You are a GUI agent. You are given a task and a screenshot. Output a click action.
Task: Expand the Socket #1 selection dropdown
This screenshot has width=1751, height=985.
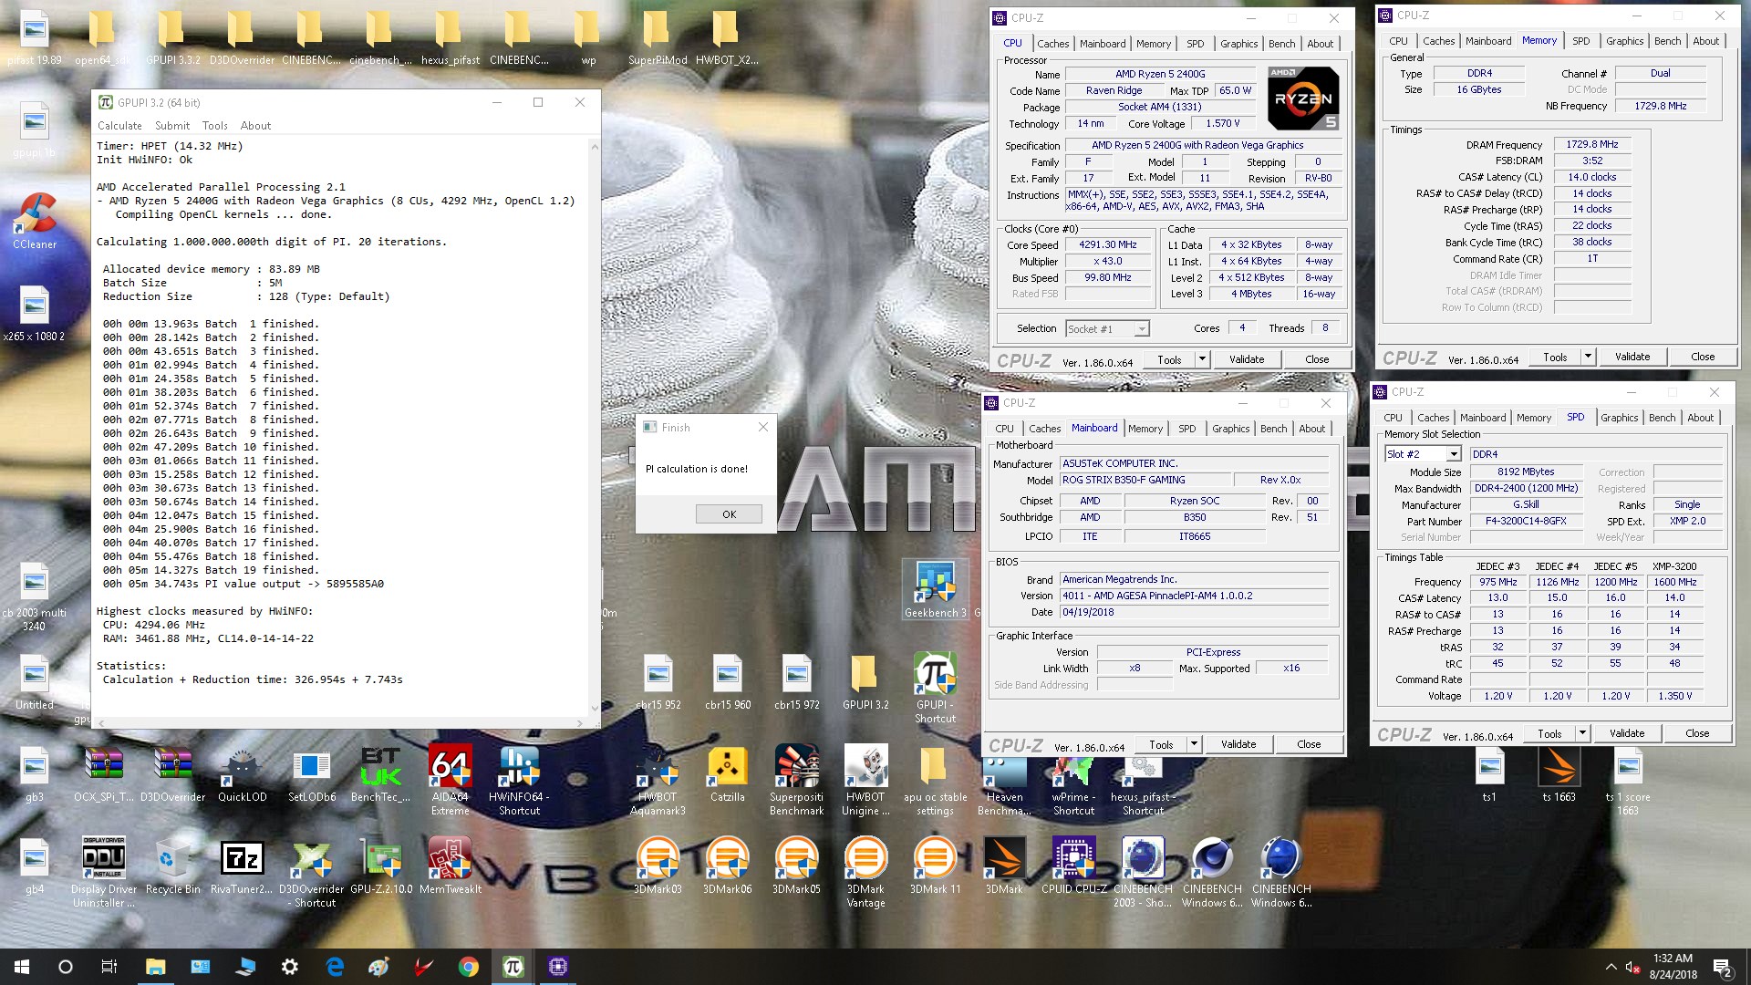click(x=1142, y=329)
